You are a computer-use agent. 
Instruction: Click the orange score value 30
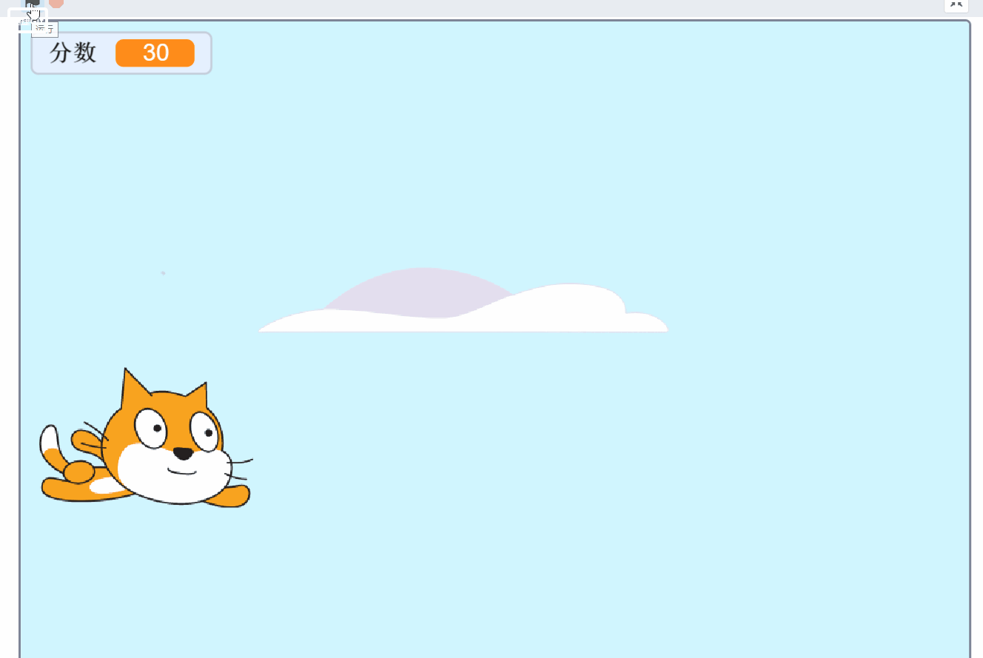tap(155, 53)
